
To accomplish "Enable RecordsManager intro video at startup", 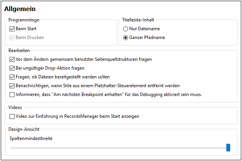I will (x=12, y=116).
